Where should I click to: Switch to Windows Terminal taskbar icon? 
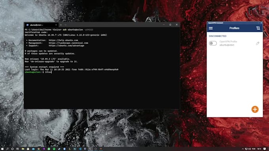(x=90, y=149)
